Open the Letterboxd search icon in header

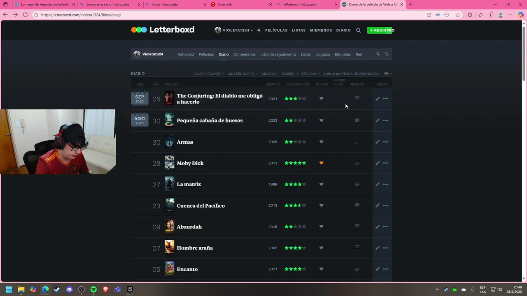click(359, 30)
